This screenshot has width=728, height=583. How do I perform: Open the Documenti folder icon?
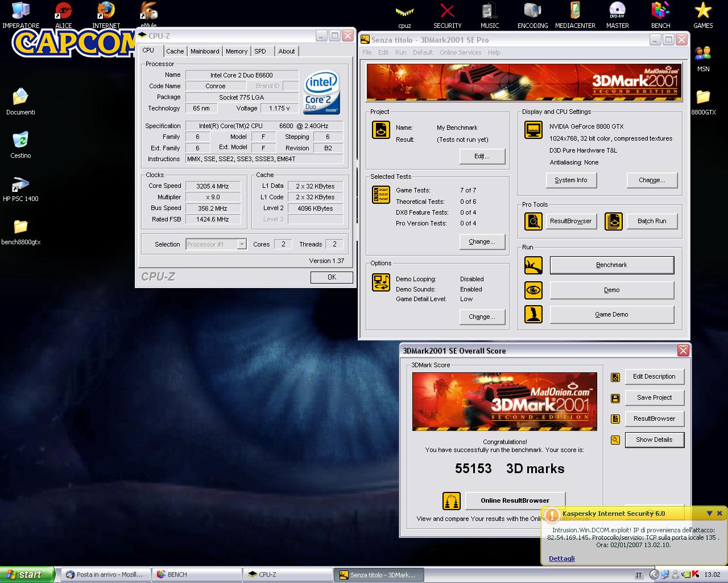20,98
